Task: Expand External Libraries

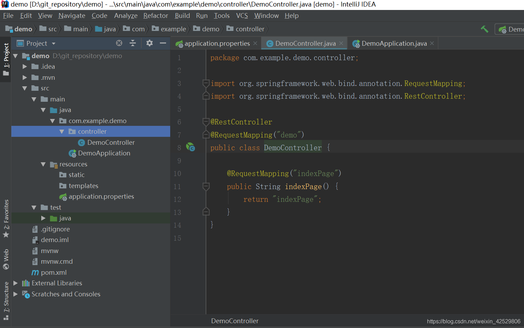Action: 15,283
